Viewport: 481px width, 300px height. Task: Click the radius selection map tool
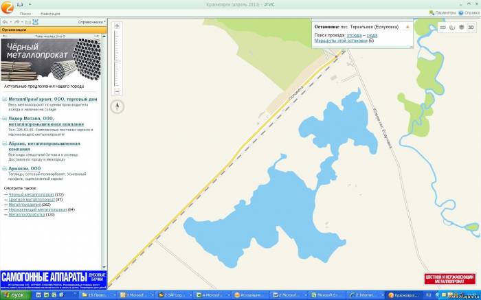(452, 27)
